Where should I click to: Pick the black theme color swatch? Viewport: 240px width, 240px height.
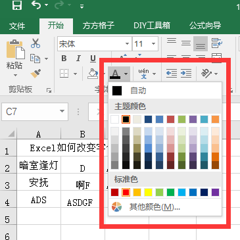(126, 120)
